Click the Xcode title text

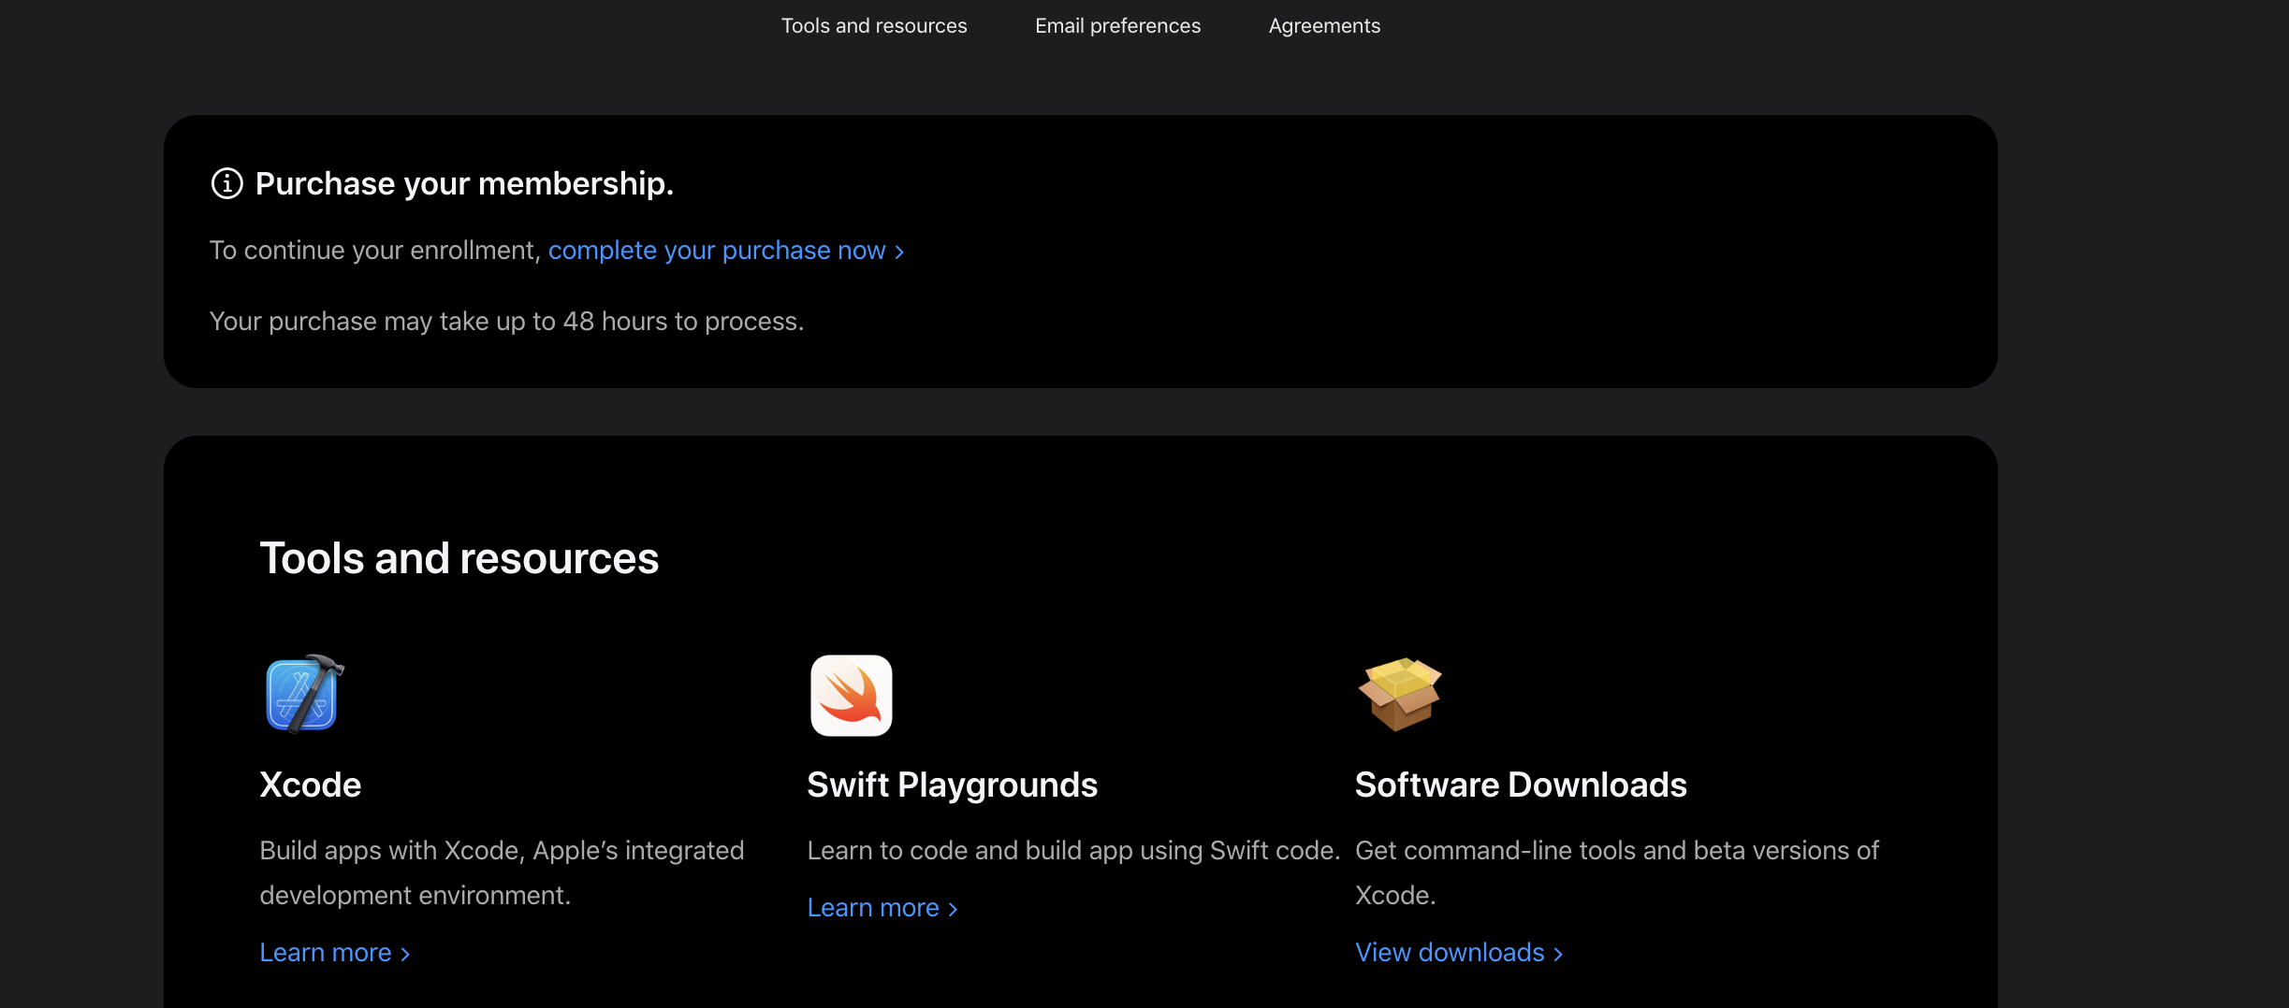point(310,785)
